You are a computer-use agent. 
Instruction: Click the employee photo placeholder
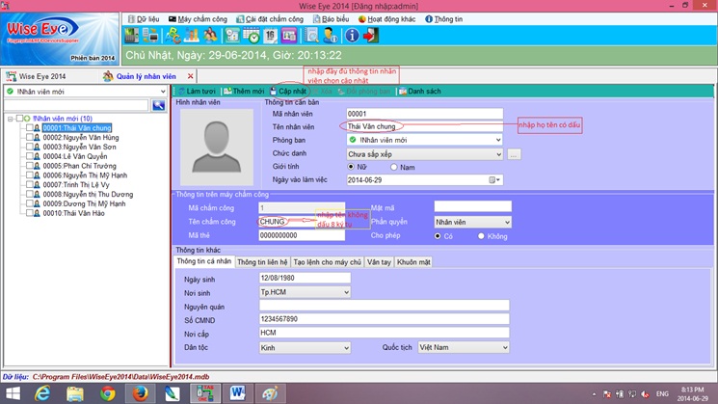coord(217,147)
